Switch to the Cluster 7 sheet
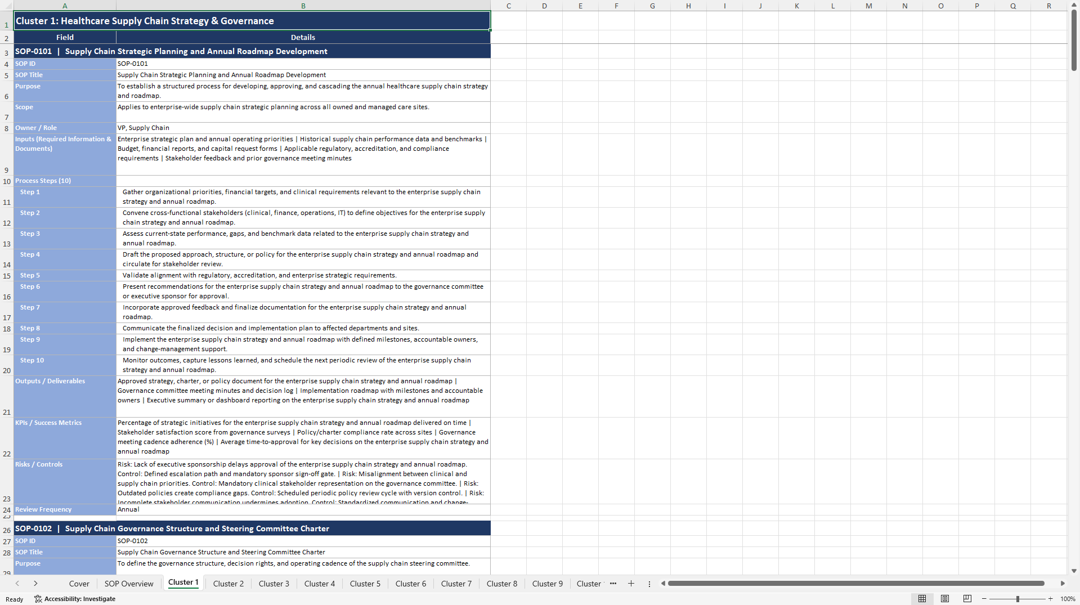This screenshot has width=1080, height=605. point(456,584)
